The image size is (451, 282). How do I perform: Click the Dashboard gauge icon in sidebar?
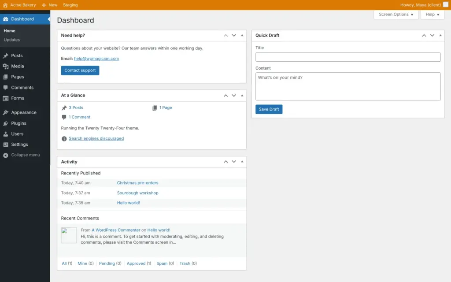pyautogui.click(x=5, y=19)
